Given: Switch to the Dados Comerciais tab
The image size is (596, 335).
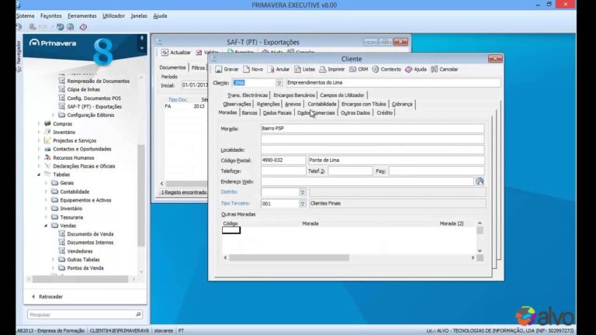Looking at the screenshot, I should [x=316, y=112].
